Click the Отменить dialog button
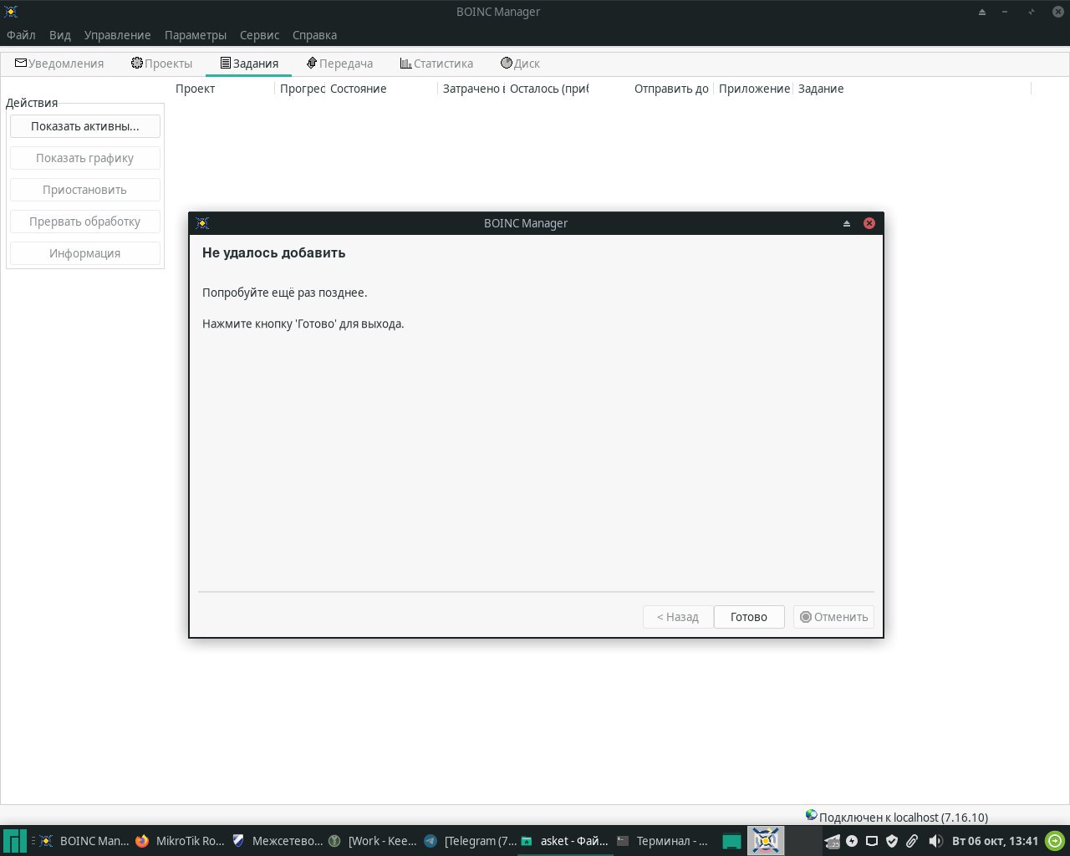Image resolution: width=1070 pixels, height=856 pixels. [x=833, y=617]
